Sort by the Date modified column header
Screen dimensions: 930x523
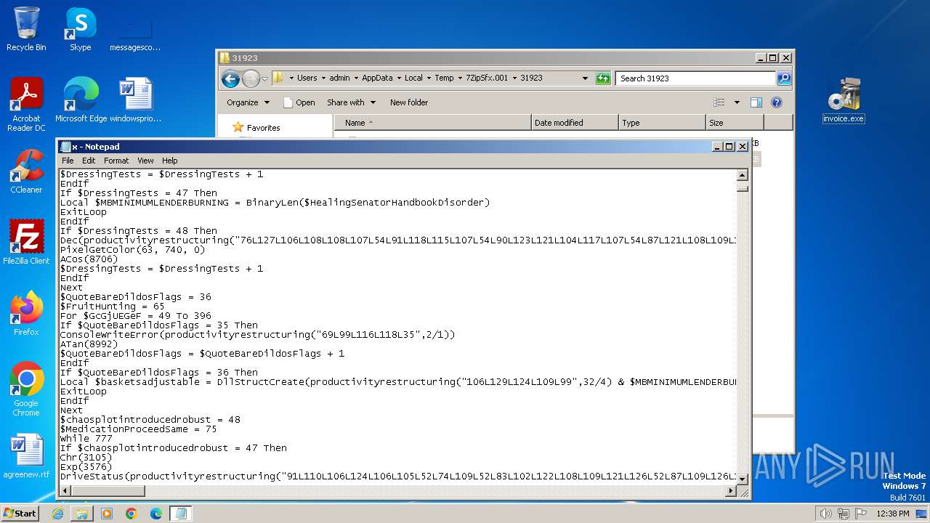point(575,123)
